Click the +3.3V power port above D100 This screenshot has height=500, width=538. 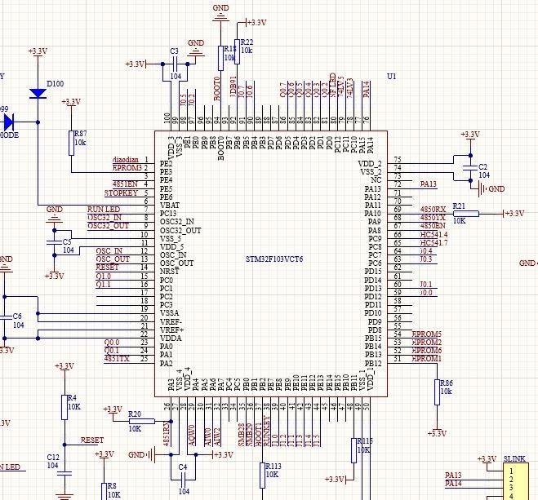tap(38, 51)
